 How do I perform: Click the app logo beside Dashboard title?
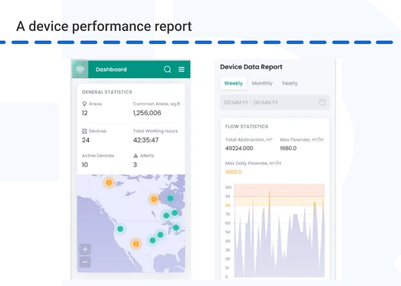(x=80, y=69)
